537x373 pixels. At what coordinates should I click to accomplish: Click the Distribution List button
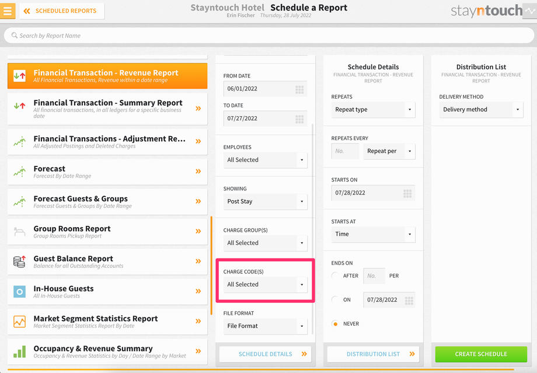tap(374, 354)
